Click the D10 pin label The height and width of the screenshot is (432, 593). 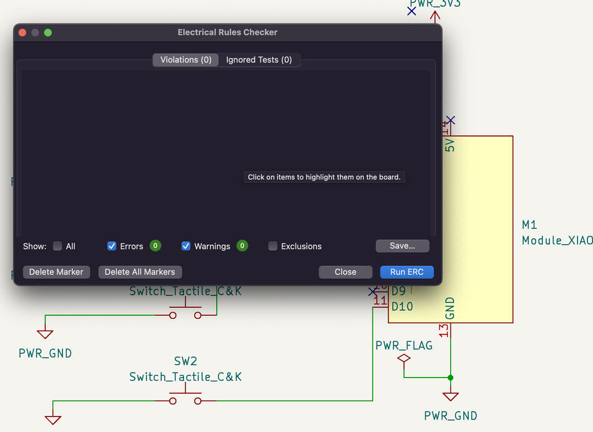click(402, 307)
